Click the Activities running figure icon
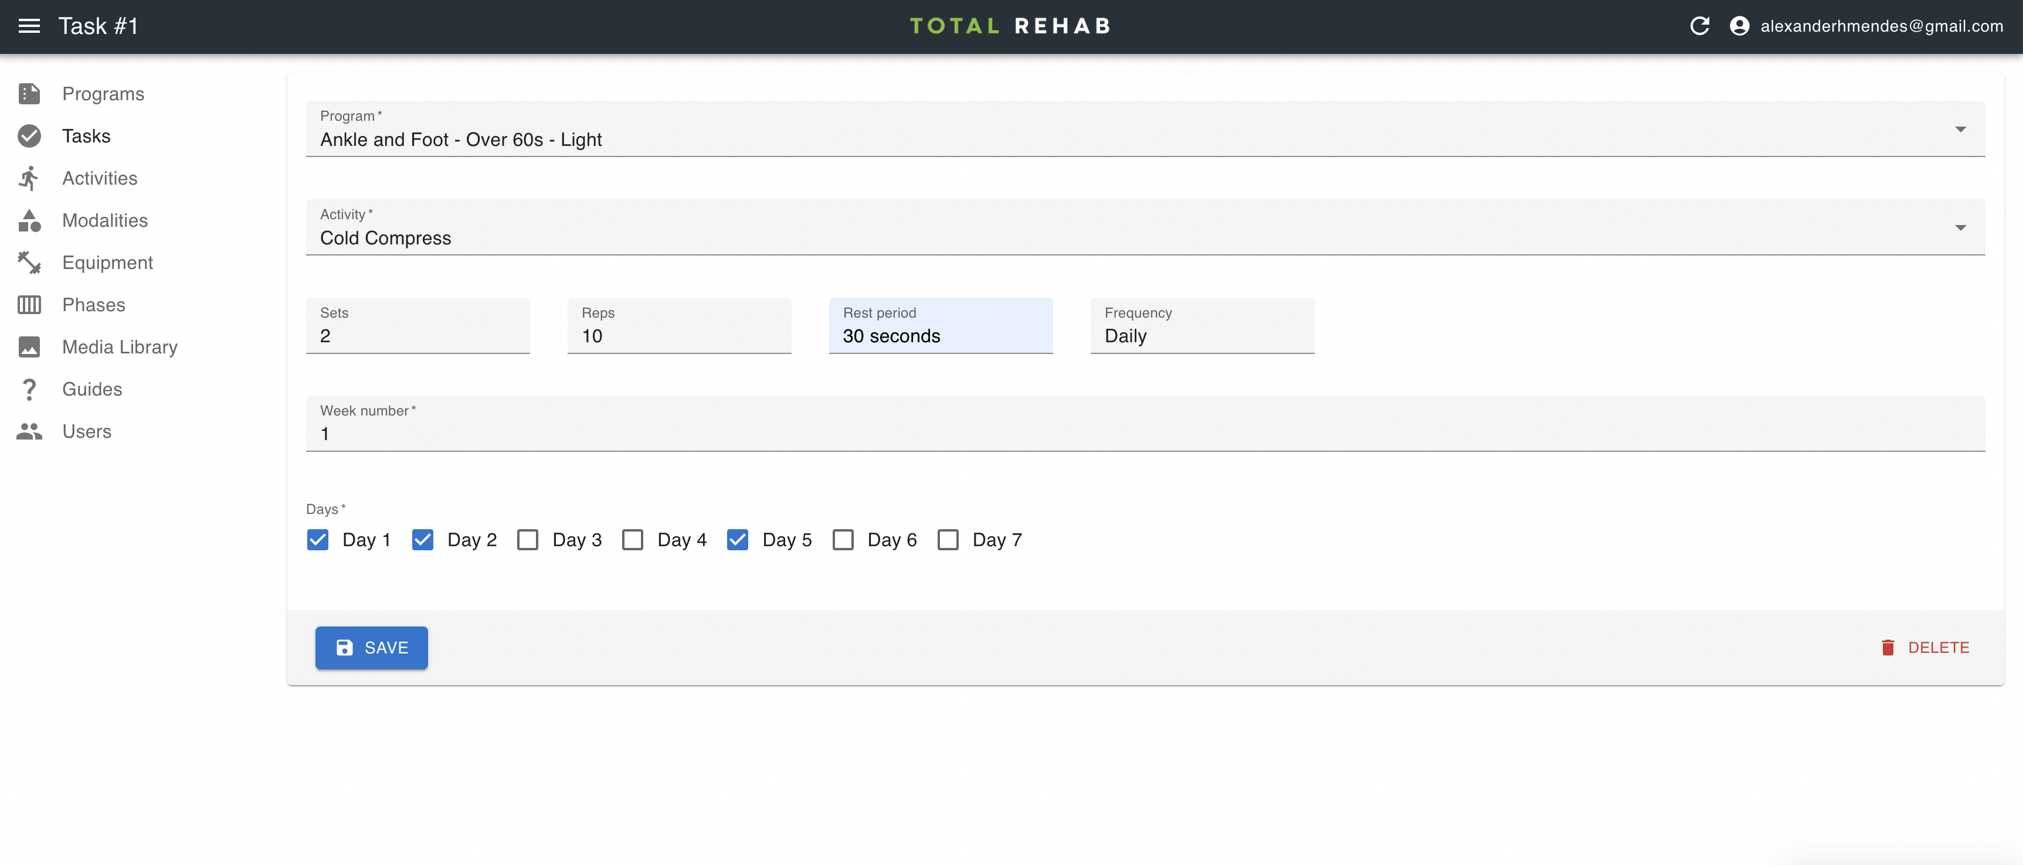This screenshot has height=865, width=2023. 29,178
